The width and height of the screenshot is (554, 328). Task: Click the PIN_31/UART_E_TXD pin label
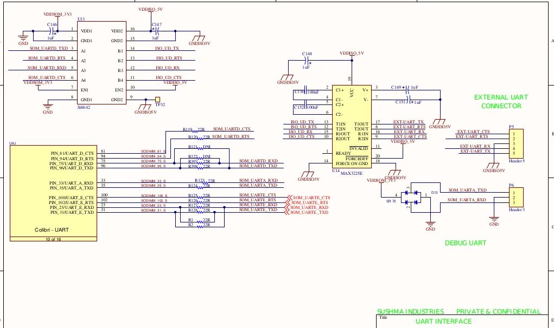[72, 213]
